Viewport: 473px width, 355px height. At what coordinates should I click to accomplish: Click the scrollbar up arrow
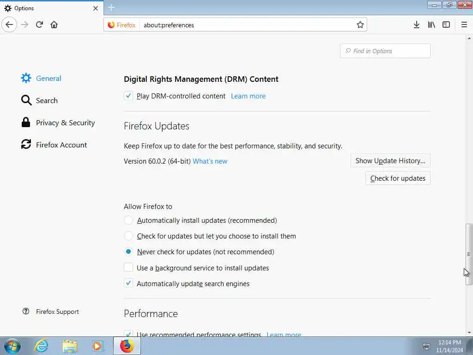[x=469, y=38]
